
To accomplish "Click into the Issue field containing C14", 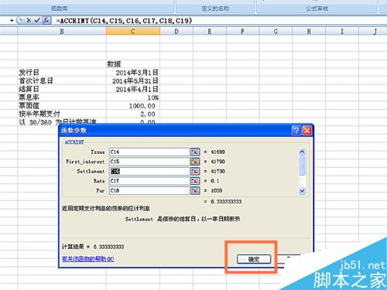I will 149,152.
